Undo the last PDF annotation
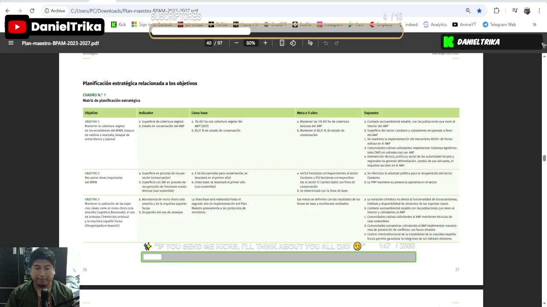 tap(326, 43)
